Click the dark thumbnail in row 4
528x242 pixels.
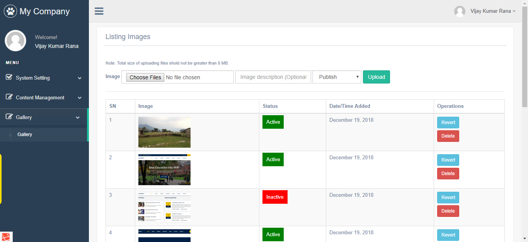click(x=164, y=235)
